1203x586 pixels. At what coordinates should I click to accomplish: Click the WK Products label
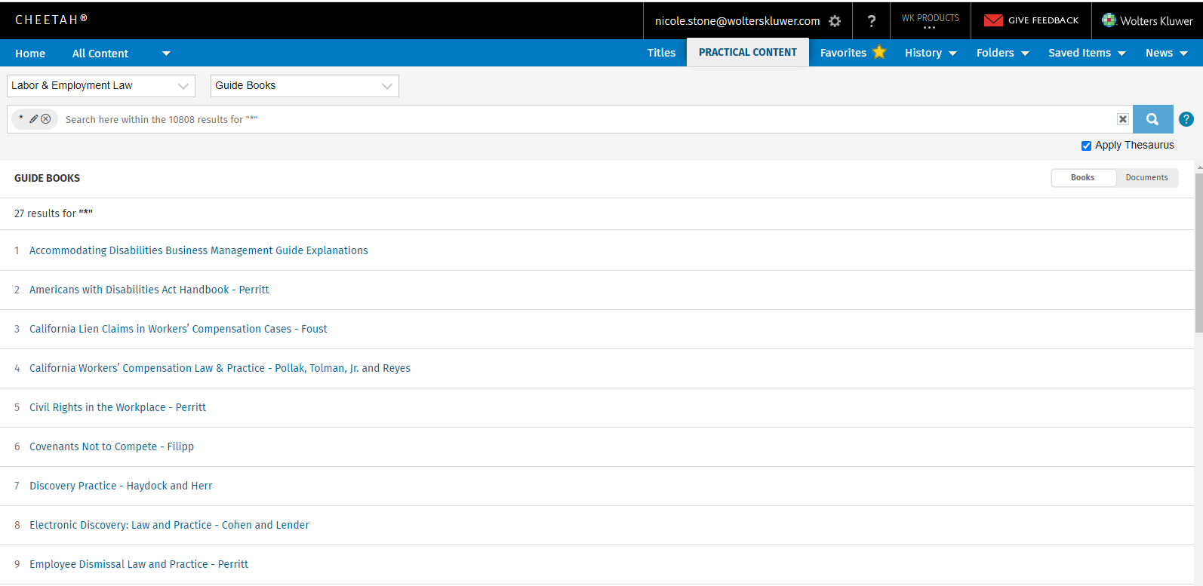tap(930, 17)
